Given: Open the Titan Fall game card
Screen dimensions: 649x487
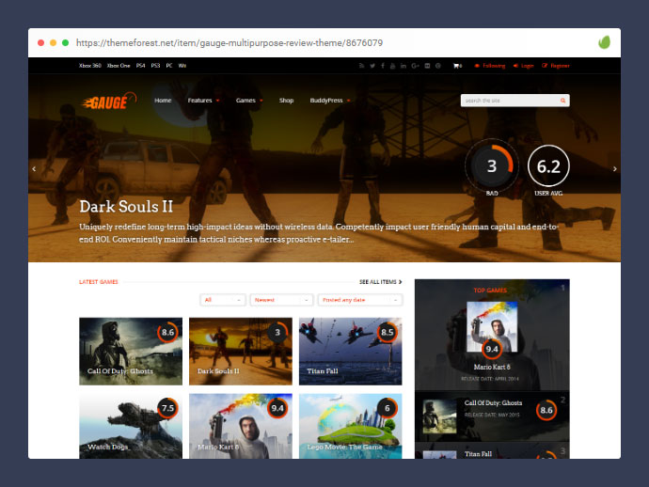Looking at the screenshot, I should [x=350, y=352].
